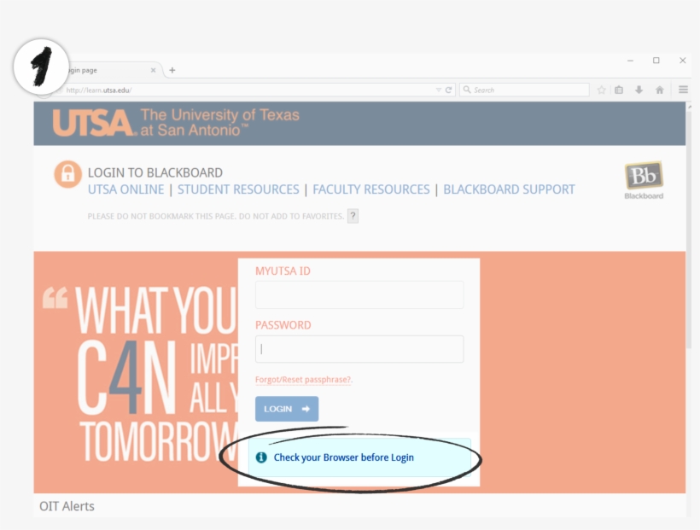Click the orange padlock icon
Image resolution: width=700 pixels, height=530 pixels.
(x=67, y=174)
